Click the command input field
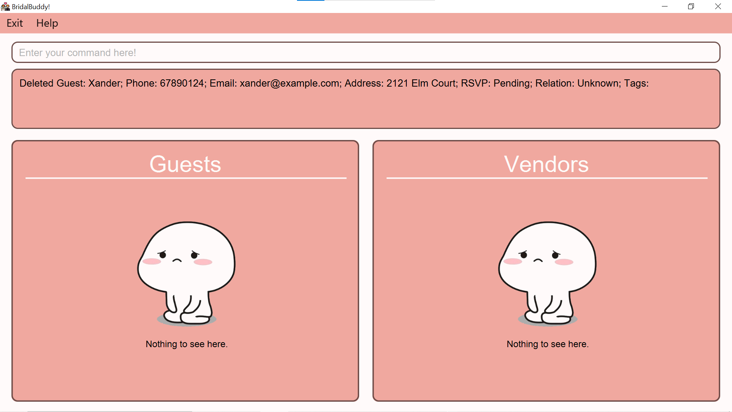This screenshot has height=412, width=732. [365, 53]
